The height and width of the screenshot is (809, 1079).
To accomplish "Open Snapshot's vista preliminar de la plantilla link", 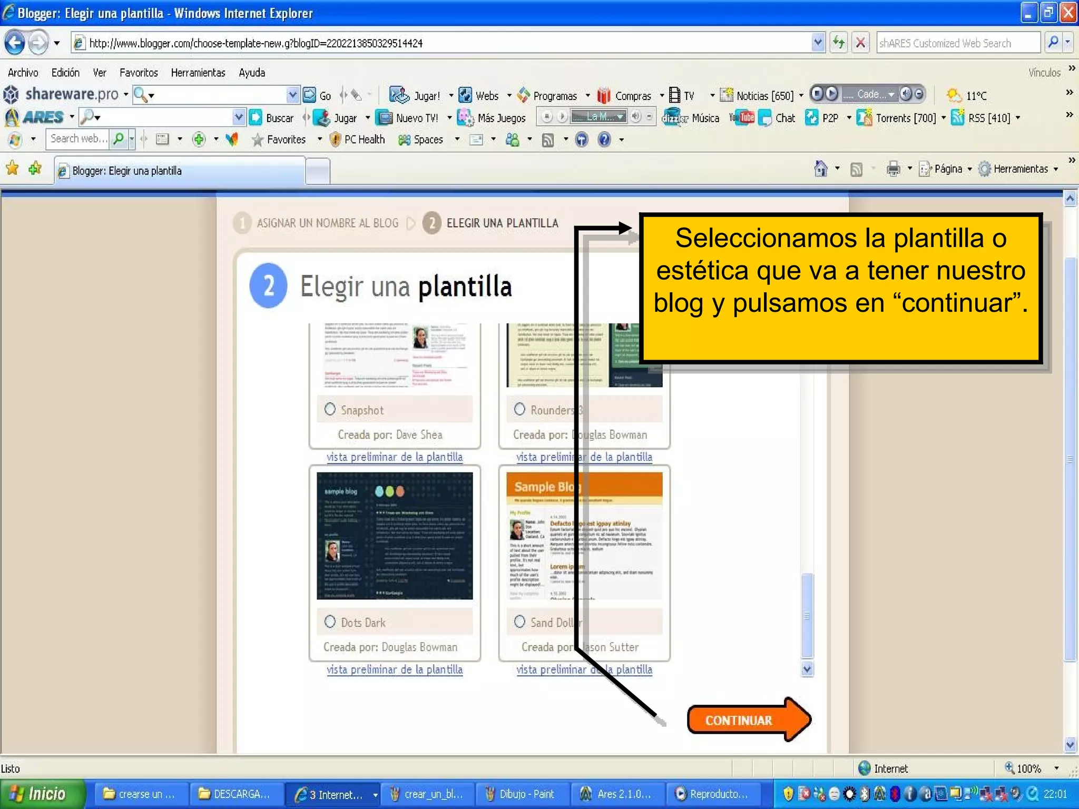I will 395,457.
